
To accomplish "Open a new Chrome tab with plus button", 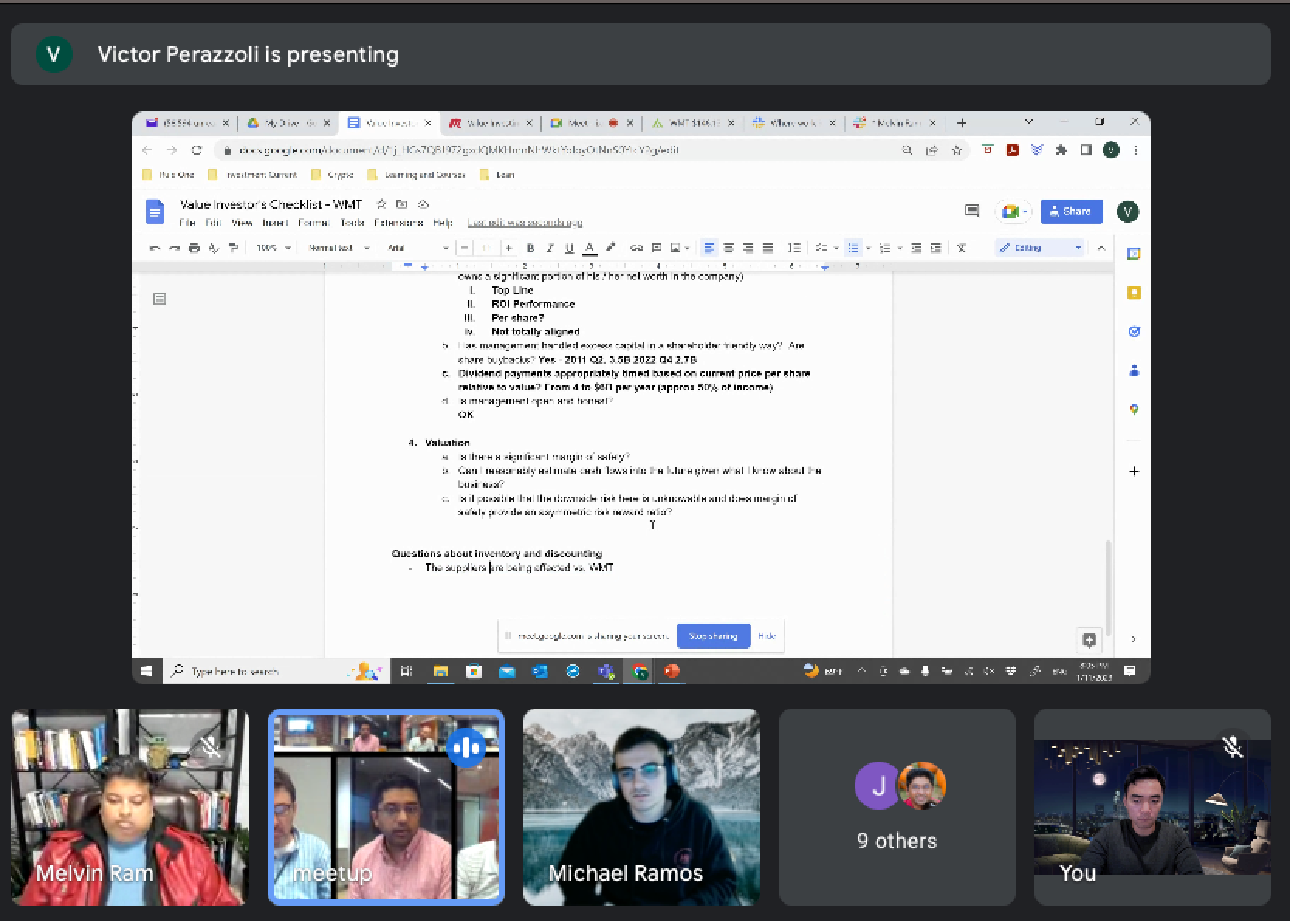I will pos(961,123).
